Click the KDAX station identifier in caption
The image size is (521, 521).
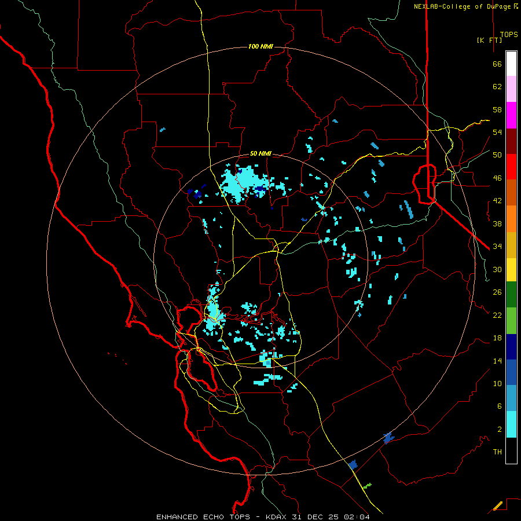[x=277, y=517]
